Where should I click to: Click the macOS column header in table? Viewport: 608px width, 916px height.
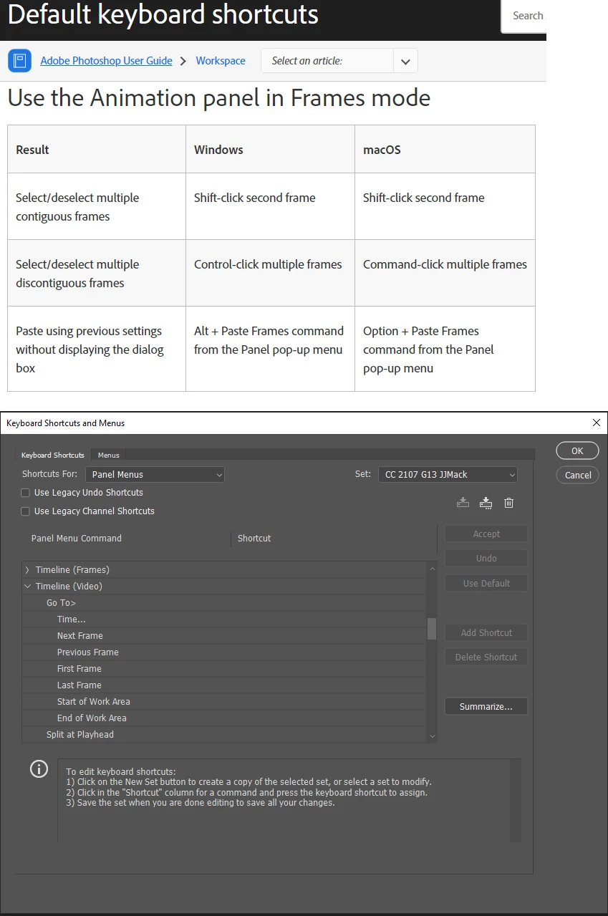445,150
